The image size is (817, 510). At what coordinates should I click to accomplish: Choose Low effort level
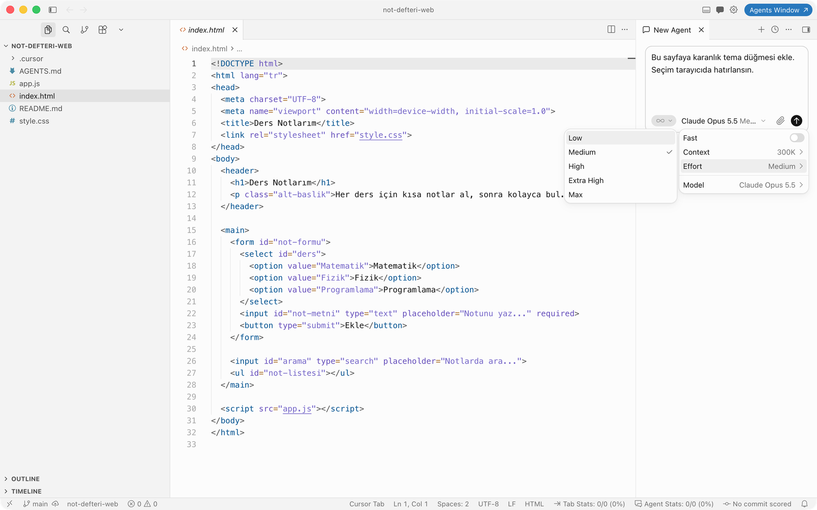click(620, 138)
